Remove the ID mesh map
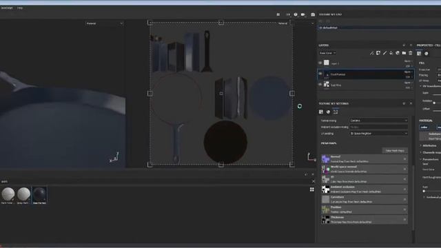This screenshot has width=441, height=248. click(404, 179)
